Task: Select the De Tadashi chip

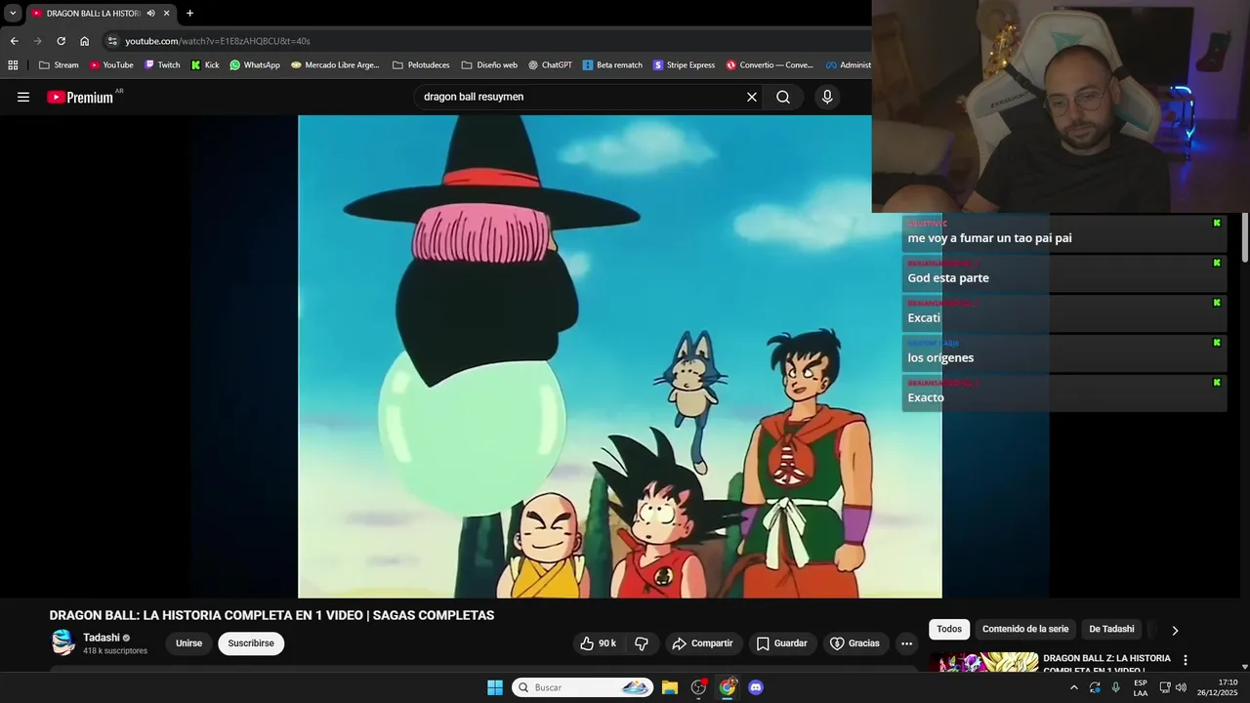Action: tap(1111, 629)
